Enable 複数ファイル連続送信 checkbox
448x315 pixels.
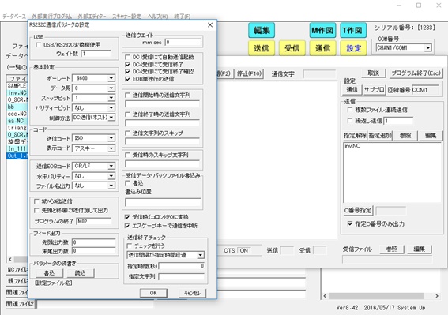(x=349, y=110)
